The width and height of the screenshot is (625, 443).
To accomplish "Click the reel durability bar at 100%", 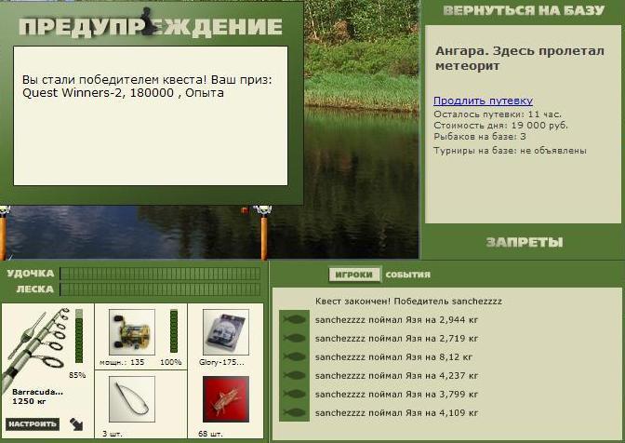I will pos(174,331).
